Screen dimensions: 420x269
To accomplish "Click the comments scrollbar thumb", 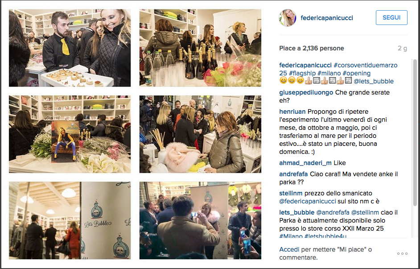I will tap(415, 132).
